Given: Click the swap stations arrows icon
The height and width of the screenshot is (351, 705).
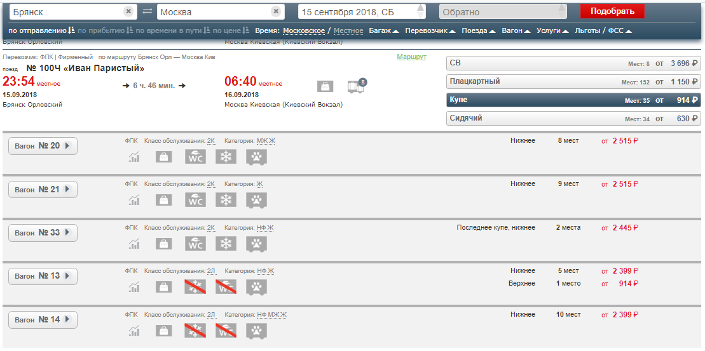Looking at the screenshot, I should (x=147, y=11).
